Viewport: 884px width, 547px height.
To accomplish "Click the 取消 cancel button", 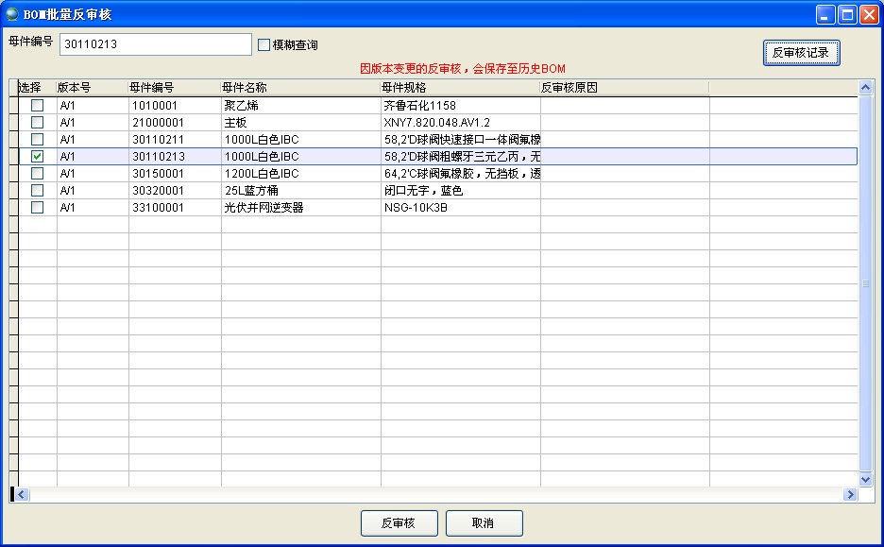I will (x=484, y=522).
